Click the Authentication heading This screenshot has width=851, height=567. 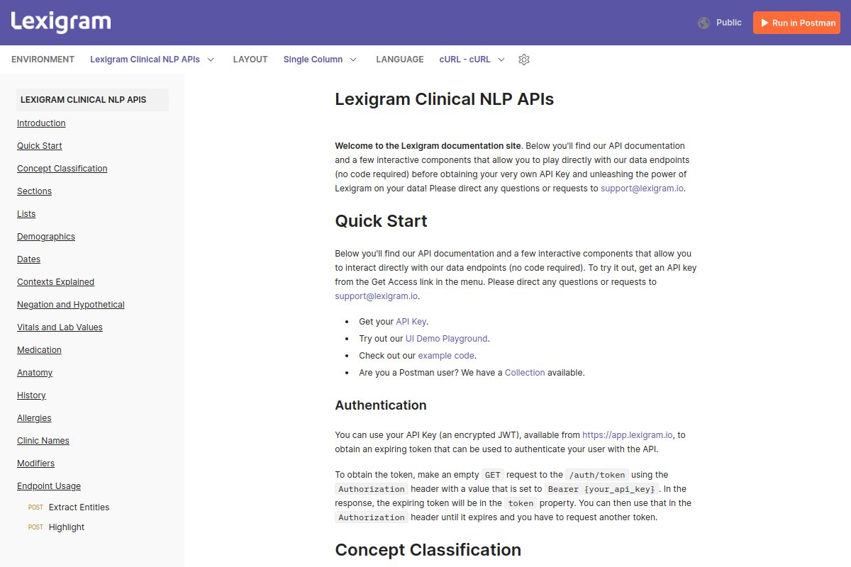pyautogui.click(x=381, y=405)
